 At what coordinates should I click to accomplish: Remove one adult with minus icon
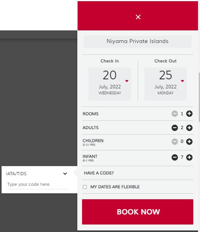(175, 128)
